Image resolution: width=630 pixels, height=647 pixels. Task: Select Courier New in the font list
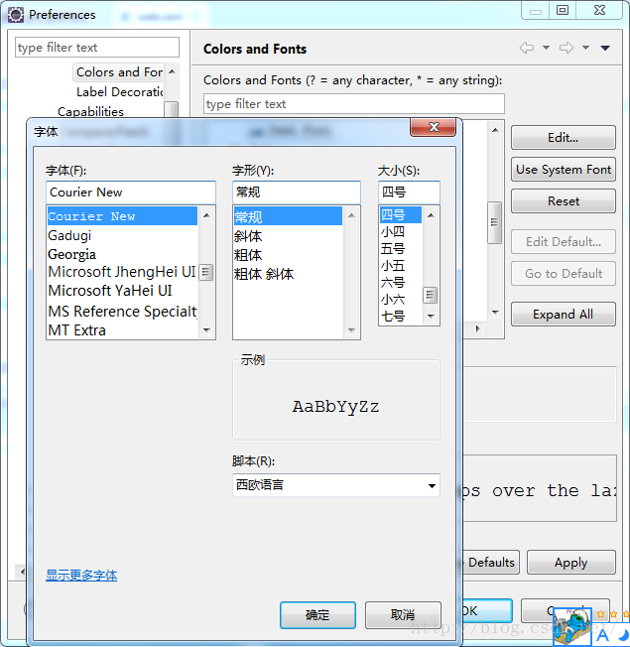point(123,215)
